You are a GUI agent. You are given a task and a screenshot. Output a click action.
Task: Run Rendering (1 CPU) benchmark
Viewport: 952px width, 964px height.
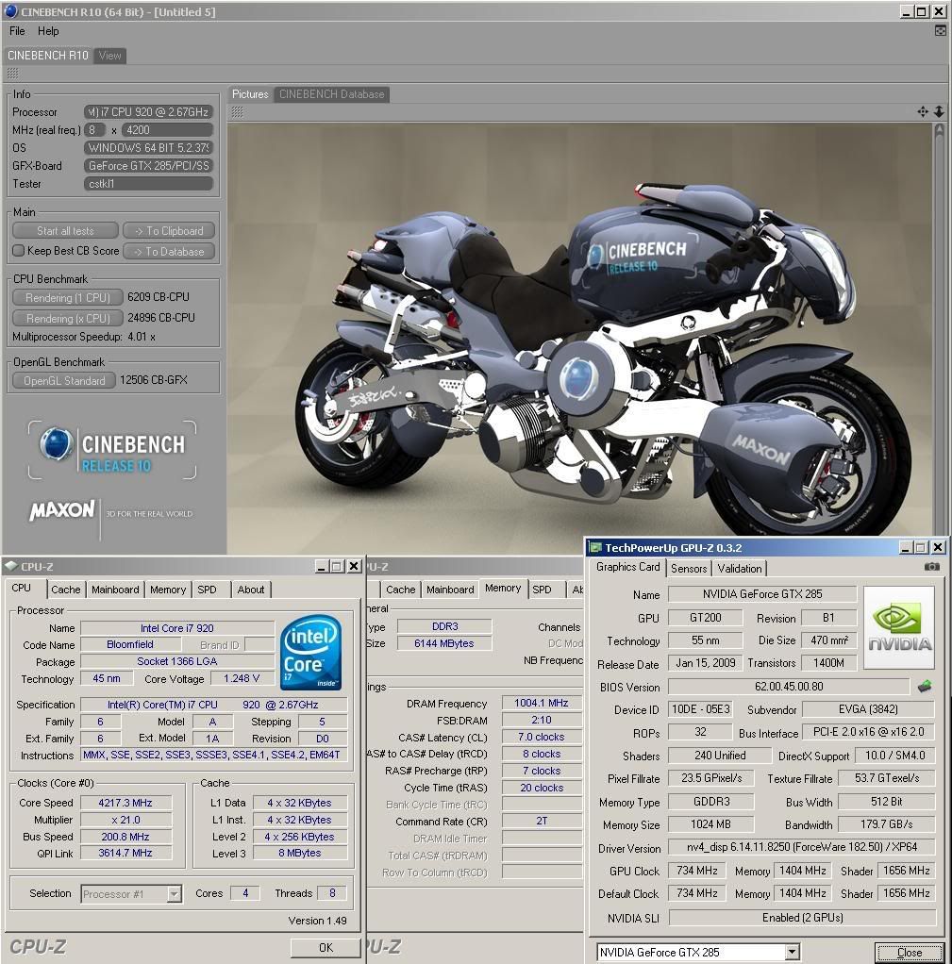click(x=68, y=297)
